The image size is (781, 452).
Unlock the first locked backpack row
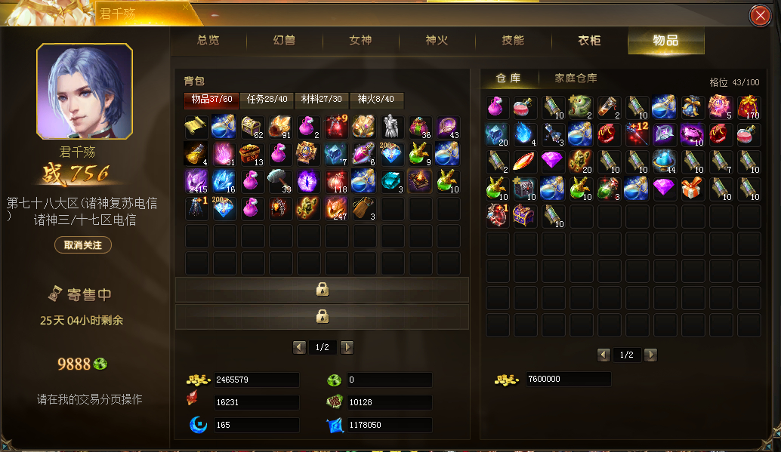(x=323, y=290)
